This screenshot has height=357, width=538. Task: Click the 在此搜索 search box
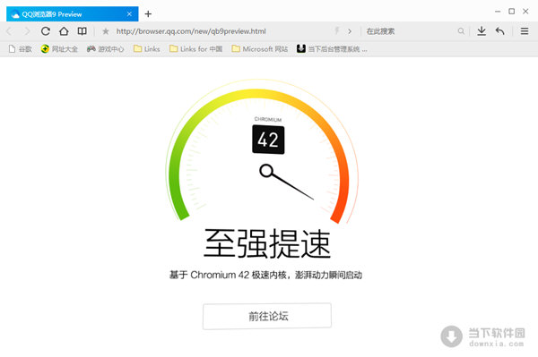coord(410,31)
